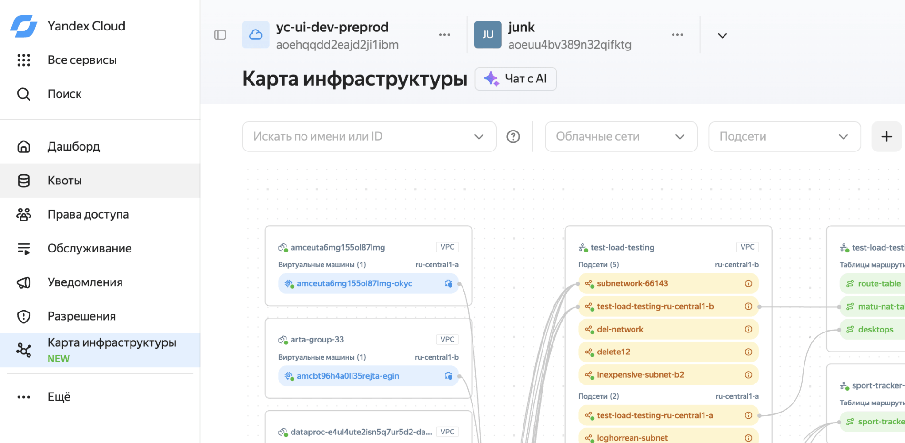This screenshot has height=443, width=905.
Task: Click the plus add filter button
Action: tap(886, 137)
